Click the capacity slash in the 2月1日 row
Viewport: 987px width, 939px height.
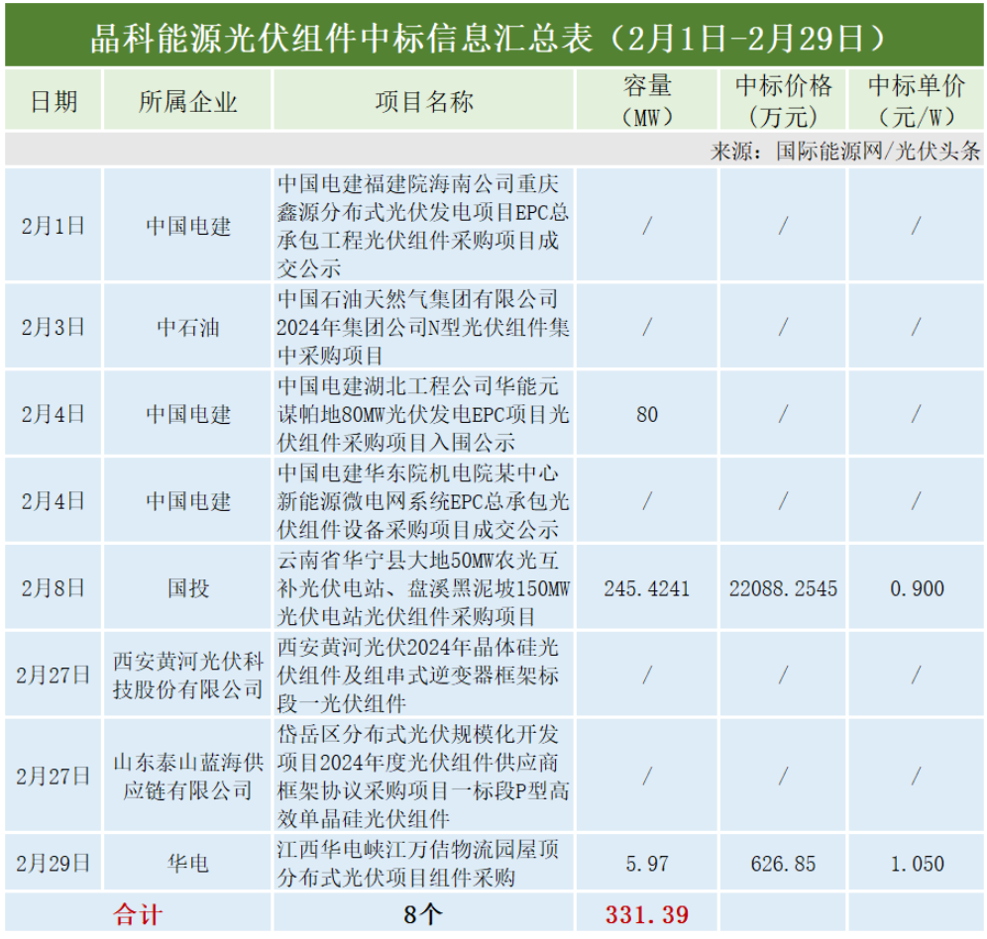coord(647,225)
